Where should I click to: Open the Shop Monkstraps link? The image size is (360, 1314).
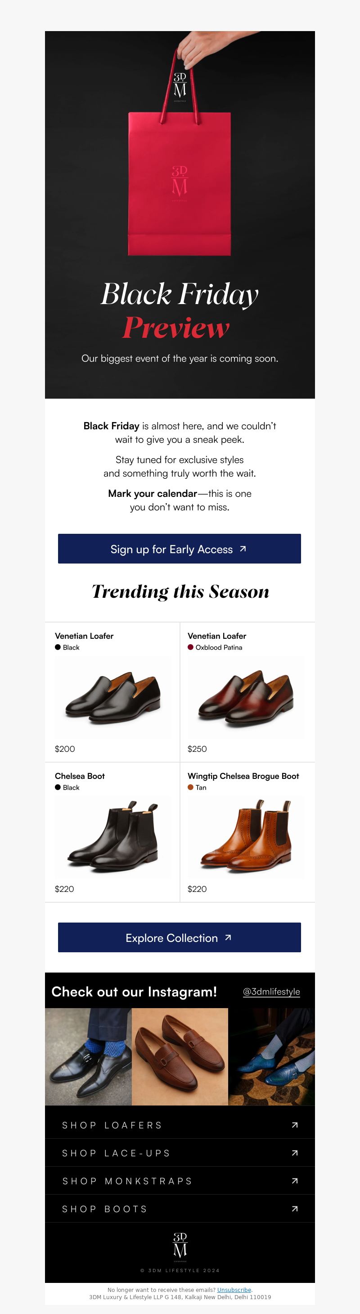coord(180,1181)
